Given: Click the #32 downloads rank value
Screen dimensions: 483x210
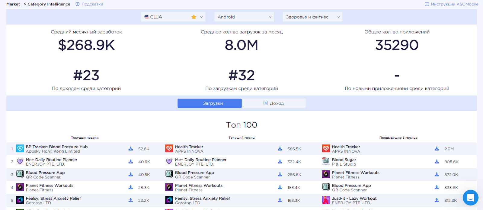Looking at the screenshot, I should 241,76.
